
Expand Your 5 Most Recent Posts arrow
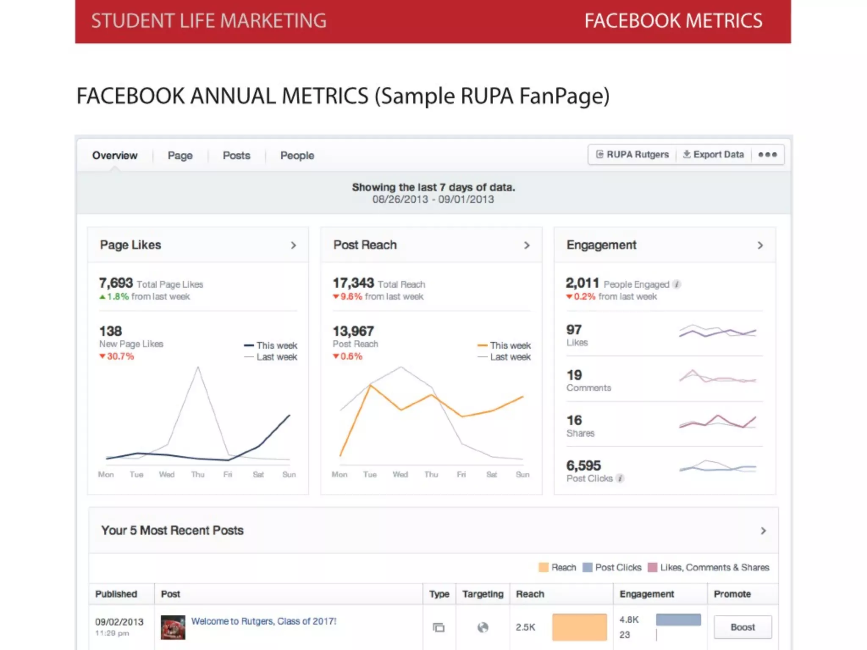click(x=763, y=531)
